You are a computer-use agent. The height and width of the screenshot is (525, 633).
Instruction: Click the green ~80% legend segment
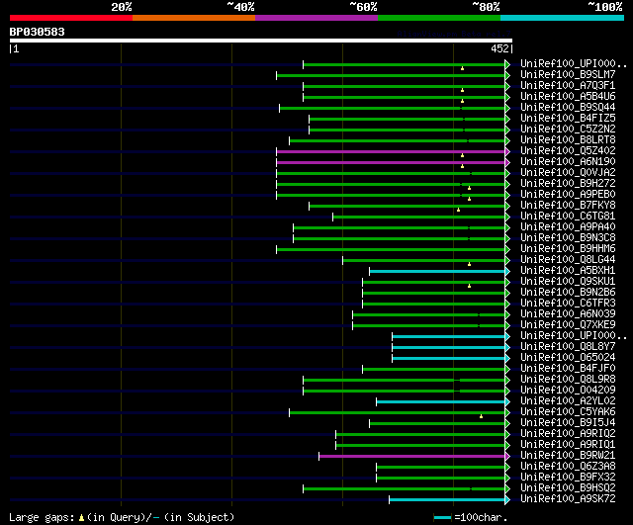439,18
